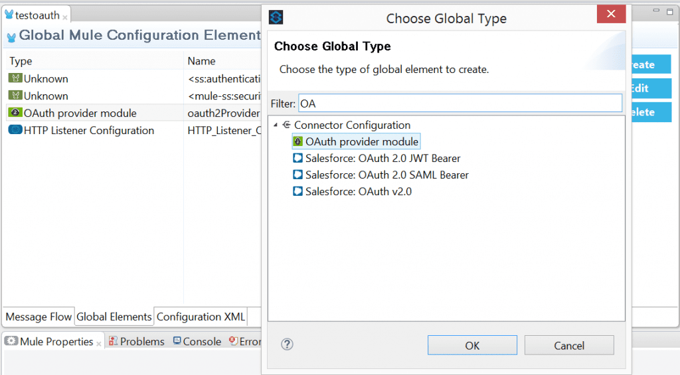The image size is (680, 375).
Task: Click the Mule icon beside Global Mule Configuration heading
Action: pos(11,37)
